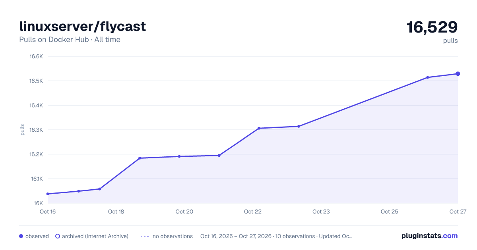Click the 'Oct 22' x-axis label
Image resolution: width=477 pixels, height=250 pixels.
point(253,212)
